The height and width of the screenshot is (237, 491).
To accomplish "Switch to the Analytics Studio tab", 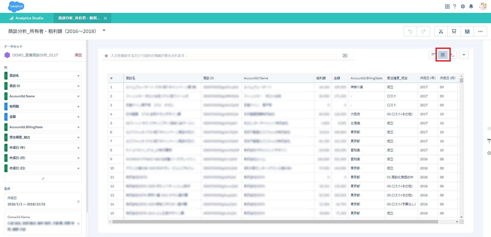I will [x=27, y=18].
